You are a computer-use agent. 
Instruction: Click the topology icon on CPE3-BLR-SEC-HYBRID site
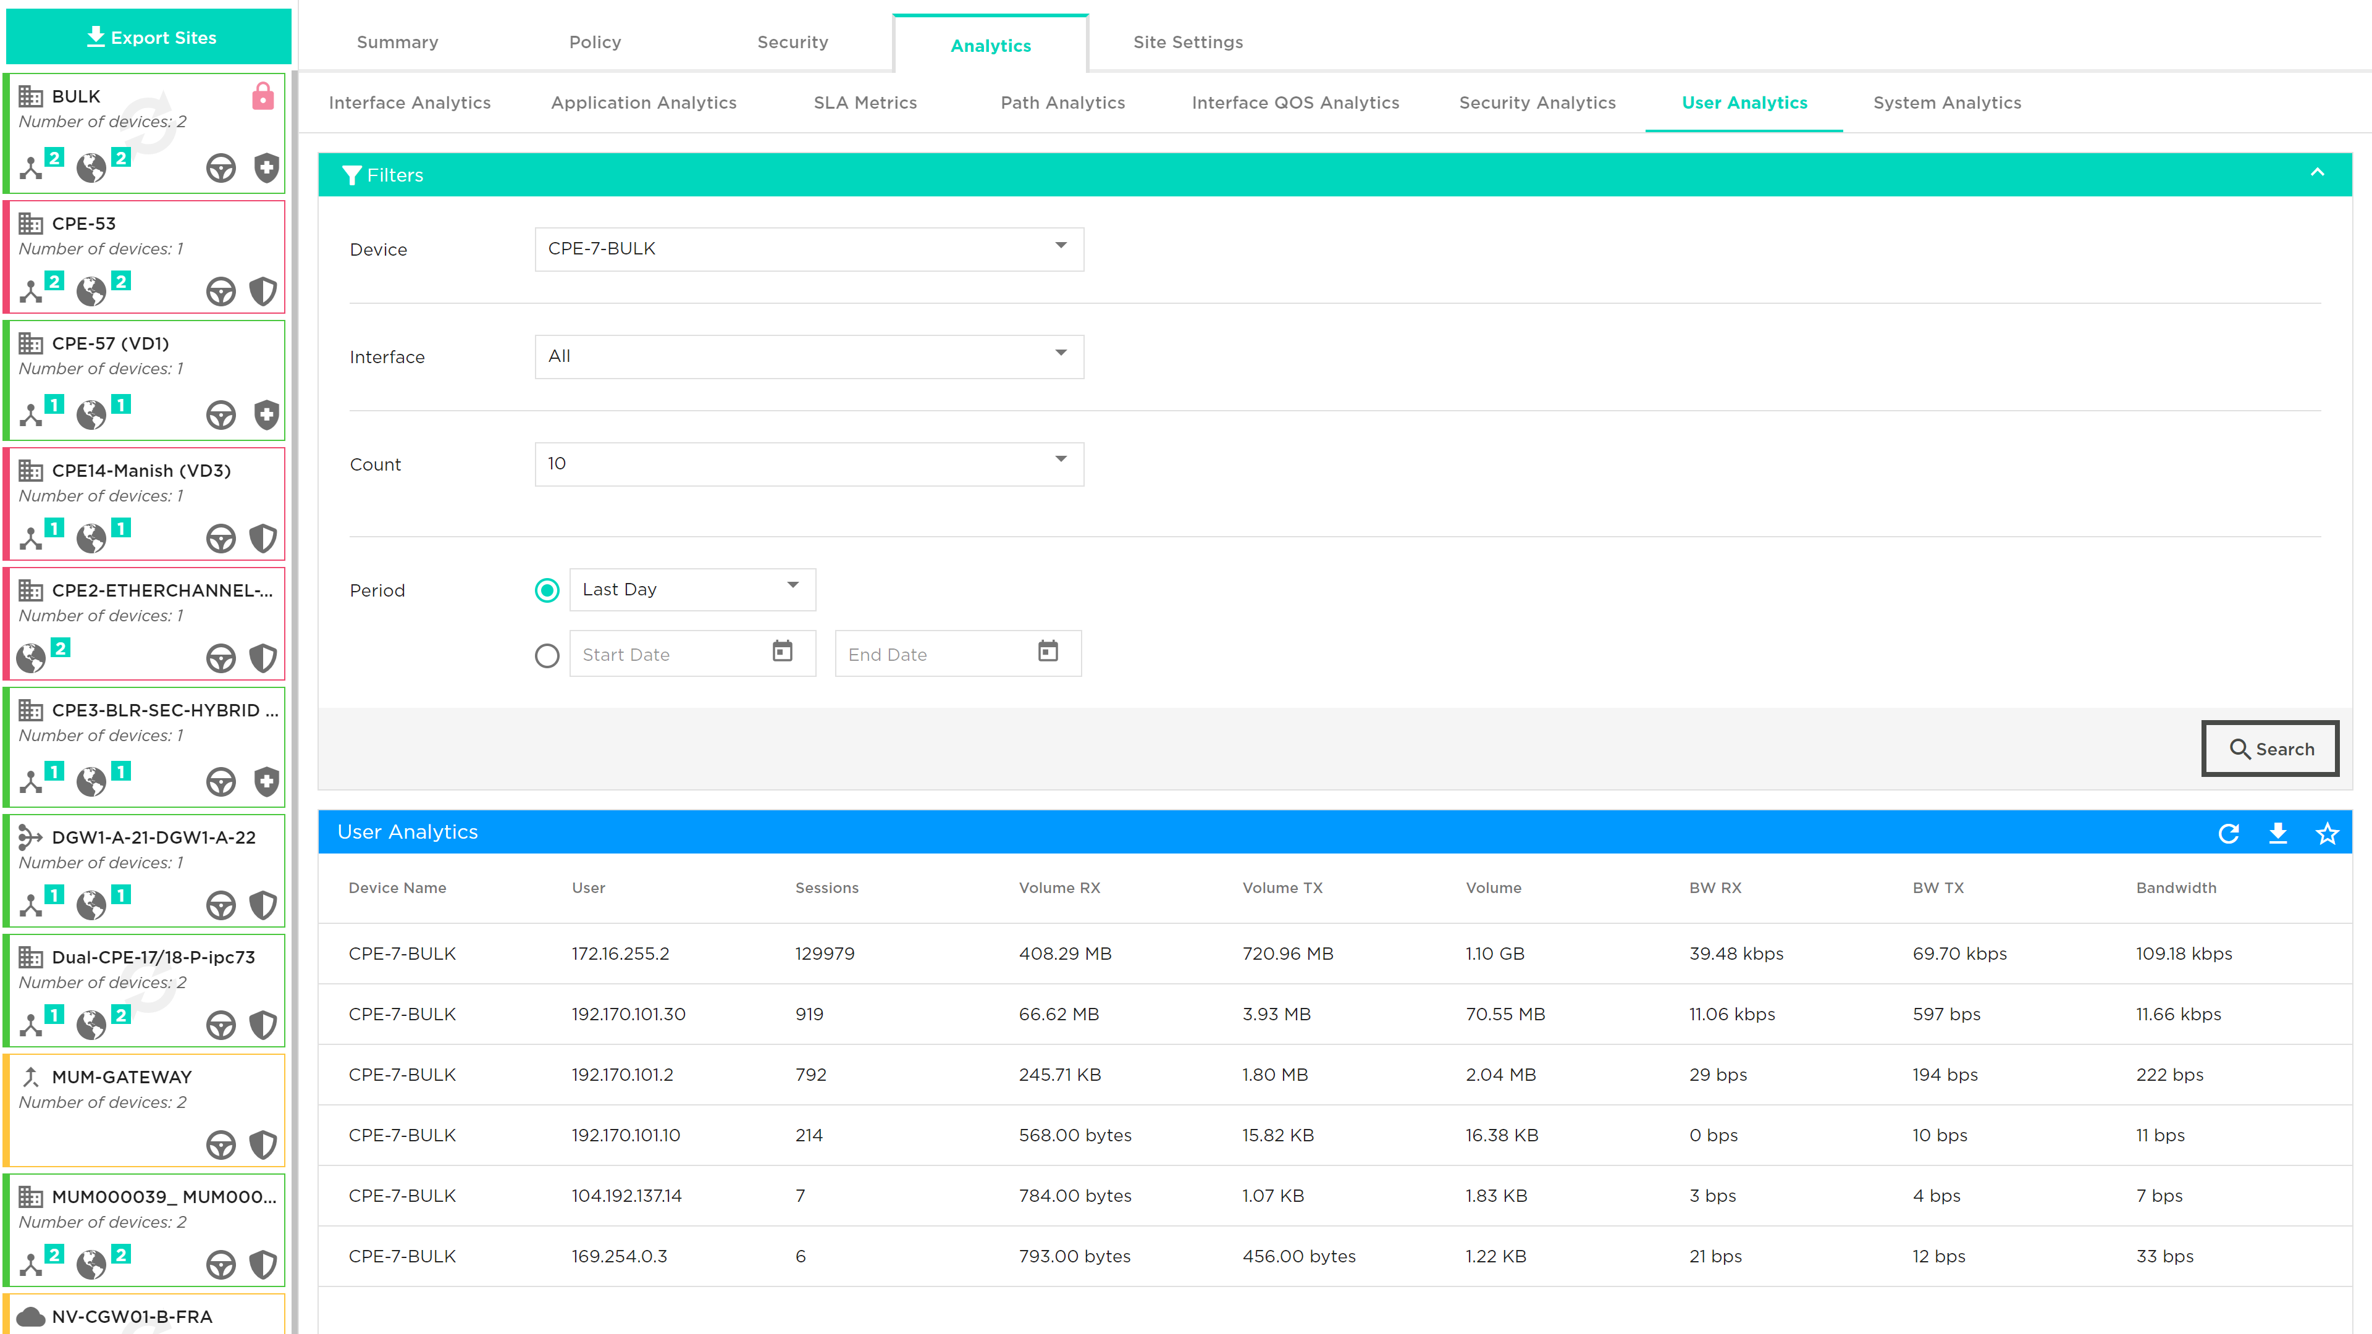[32, 782]
